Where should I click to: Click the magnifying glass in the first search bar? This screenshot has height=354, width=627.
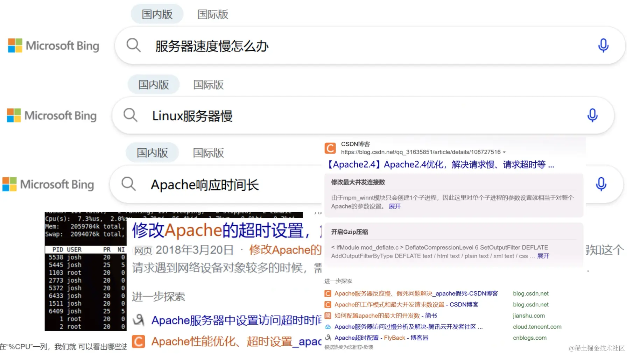click(133, 45)
